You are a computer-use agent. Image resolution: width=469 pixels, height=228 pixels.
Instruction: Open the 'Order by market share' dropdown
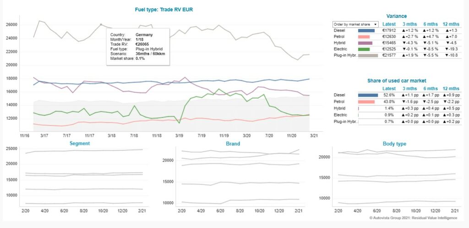tap(355, 24)
